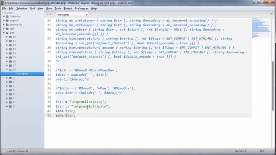Click folder icon next to 16
The height and width of the screenshot is (155, 276).
point(10,61)
